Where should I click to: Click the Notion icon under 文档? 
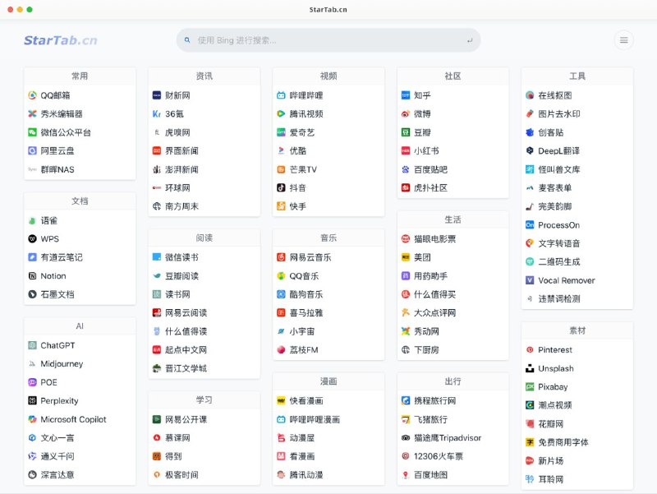pos(33,275)
